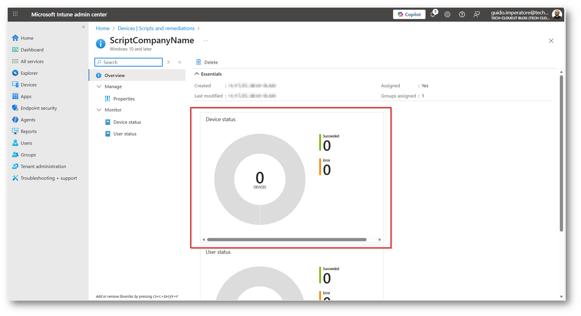Click the help question mark icon

click(x=462, y=15)
